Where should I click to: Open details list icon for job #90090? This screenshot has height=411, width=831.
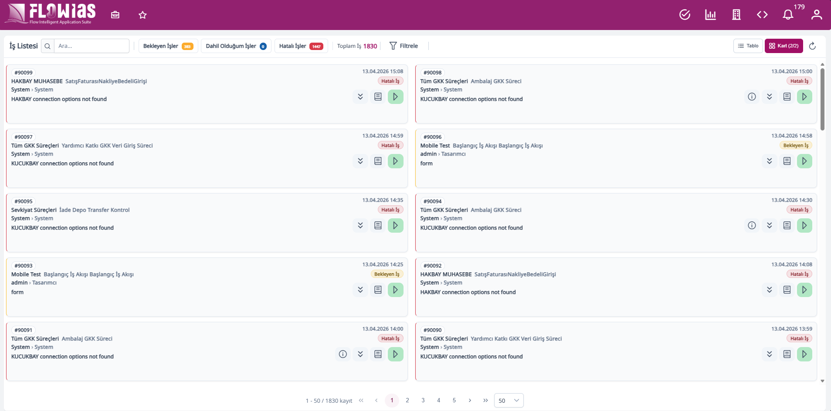pos(787,354)
